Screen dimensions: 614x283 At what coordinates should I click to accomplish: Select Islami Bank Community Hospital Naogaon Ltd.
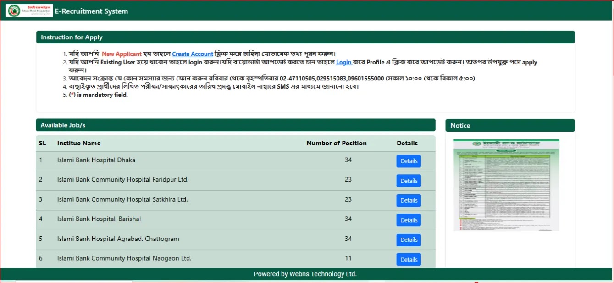[124, 258]
